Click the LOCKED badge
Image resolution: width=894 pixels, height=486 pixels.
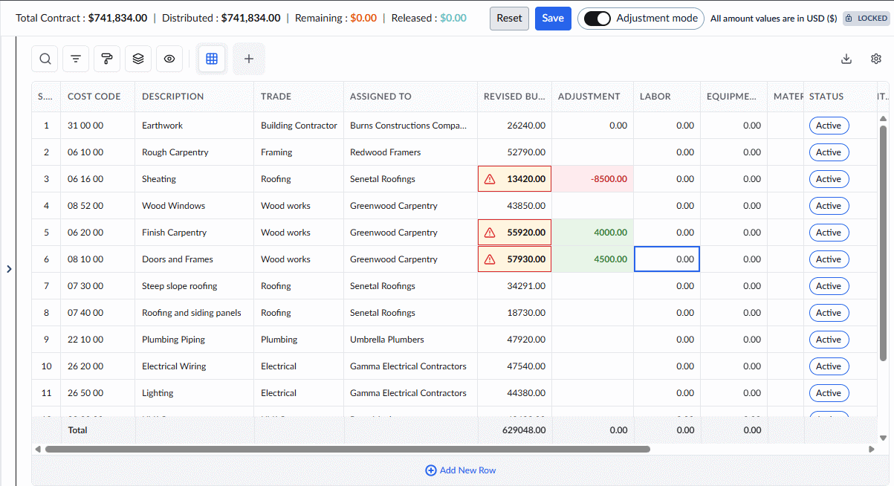tap(867, 19)
